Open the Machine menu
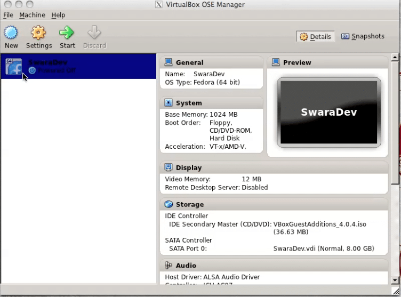The height and width of the screenshot is (297, 401). [x=32, y=15]
